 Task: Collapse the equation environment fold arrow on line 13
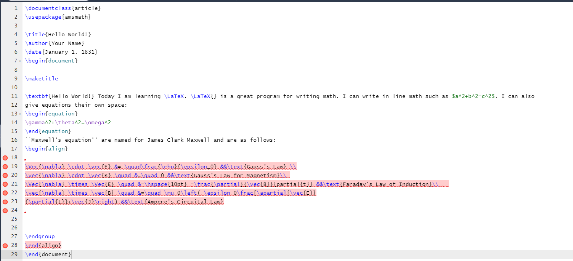pyautogui.click(x=20, y=114)
